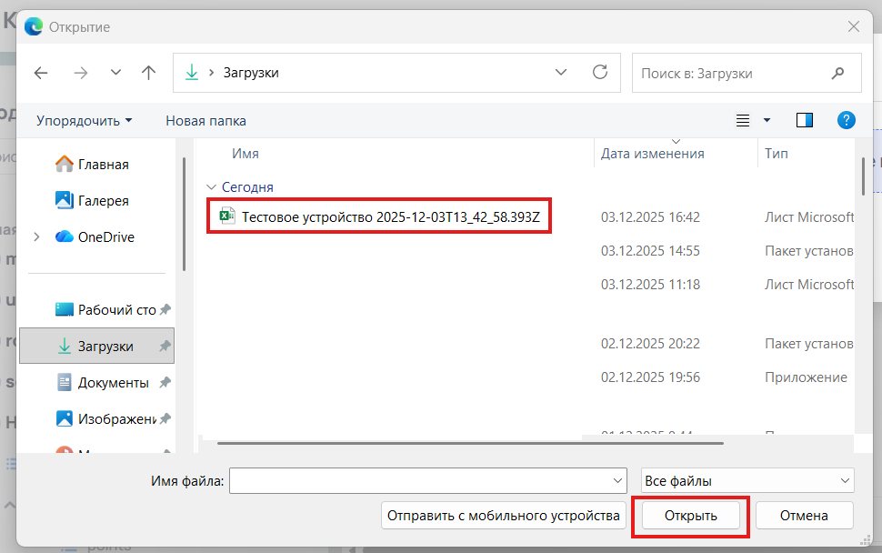Viewport: 882px width, 553px height.
Task: Expand the address bar history chevron
Action: point(561,73)
